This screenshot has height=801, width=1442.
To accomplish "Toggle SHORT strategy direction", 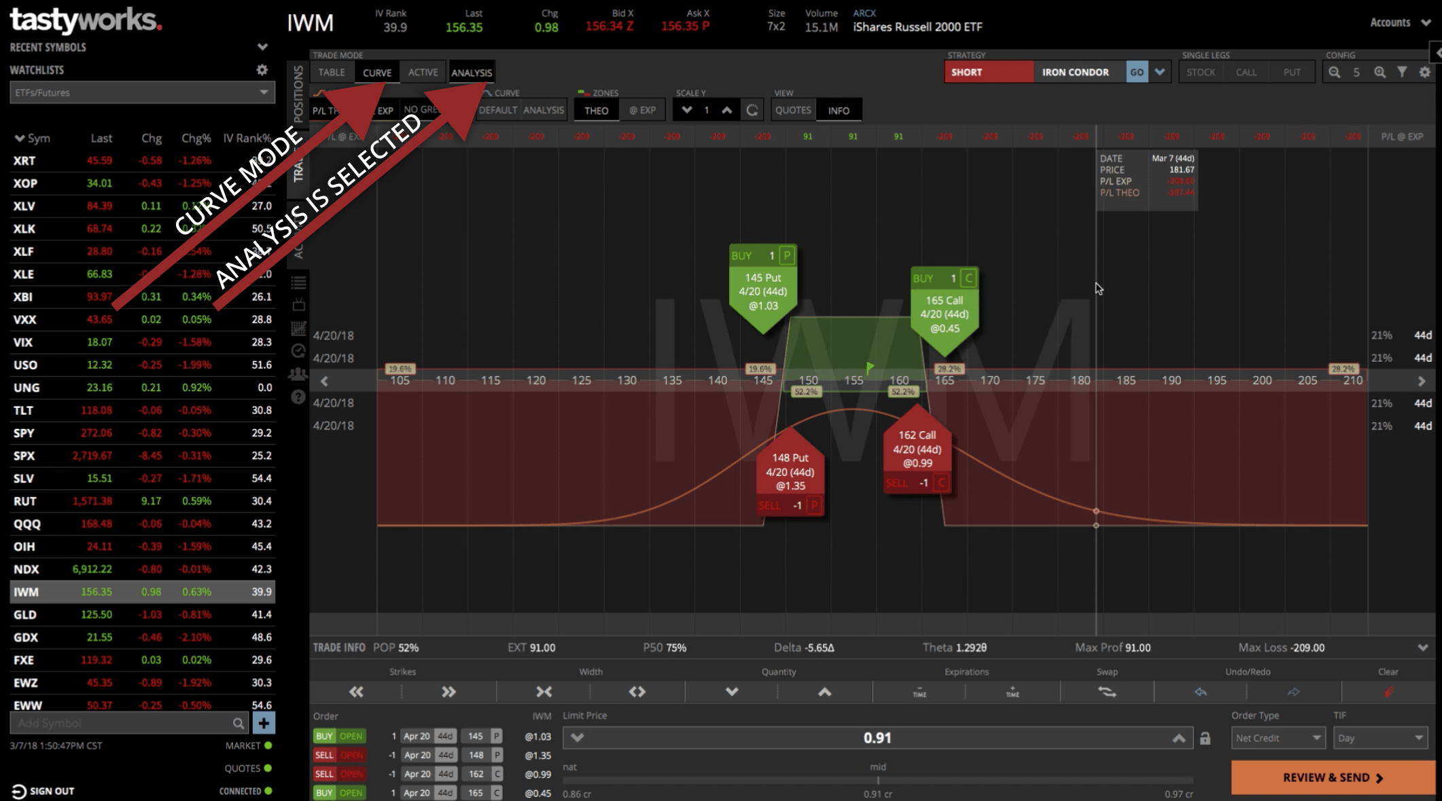I will (989, 72).
